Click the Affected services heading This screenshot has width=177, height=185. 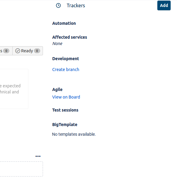pyautogui.click(x=70, y=37)
